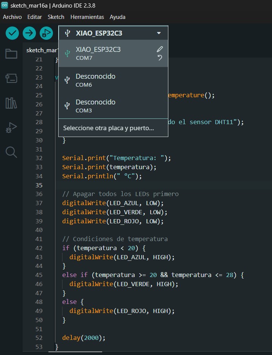Click the 'Serial.print("Temperatura: ");' line
Image resolution: width=272 pixels, height=355 pixels.
pyautogui.click(x=116, y=158)
